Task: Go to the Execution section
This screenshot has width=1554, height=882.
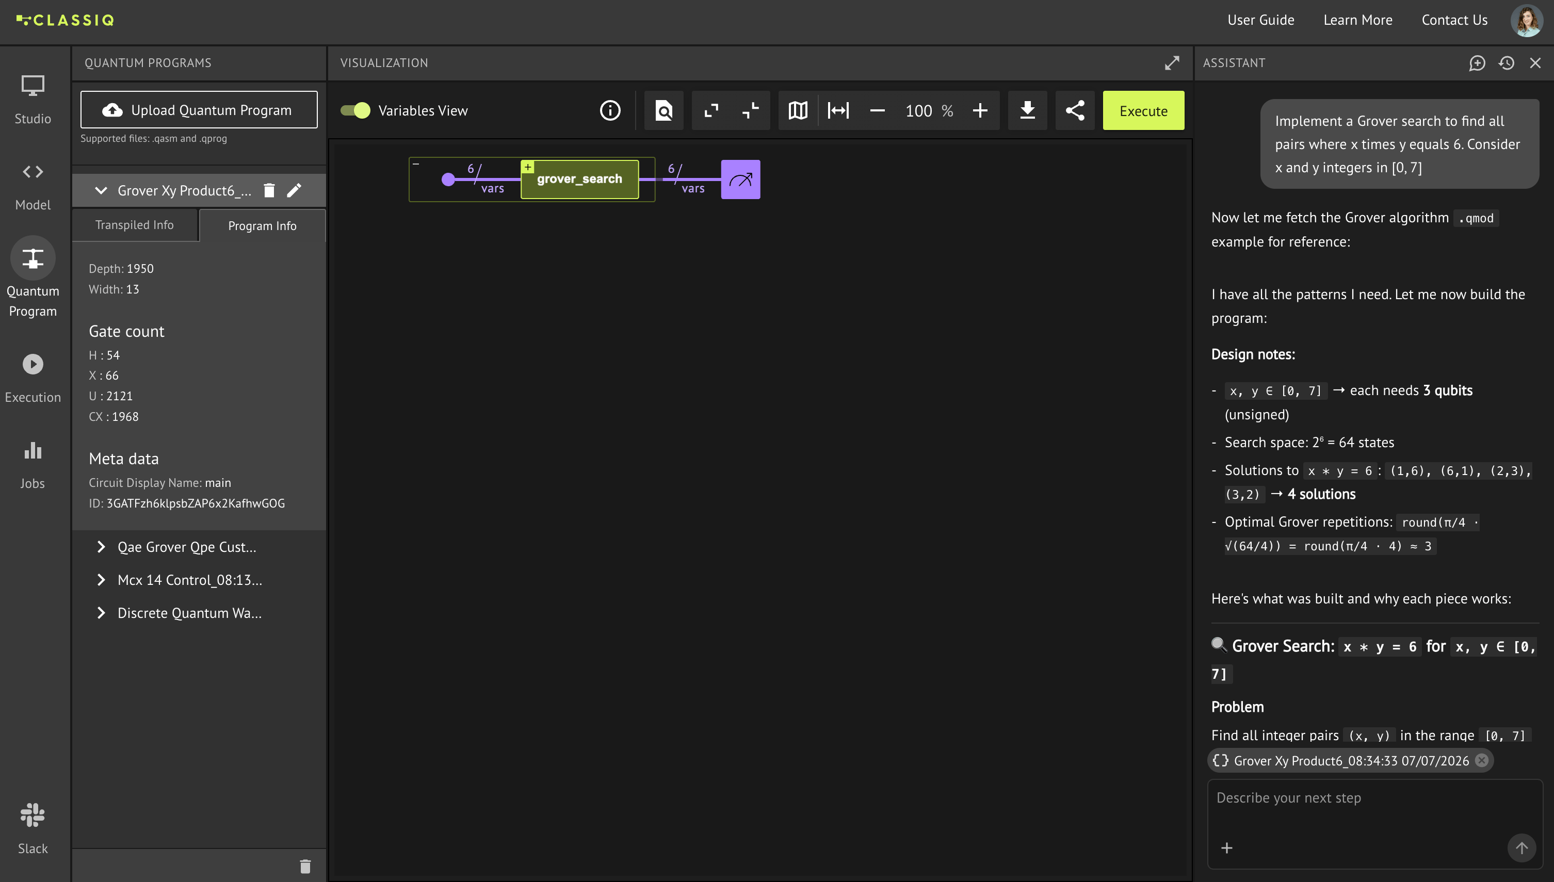Action: pyautogui.click(x=33, y=379)
